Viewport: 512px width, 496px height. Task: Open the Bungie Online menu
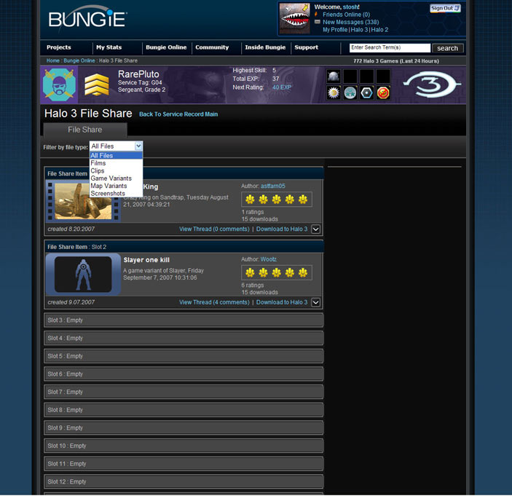[x=166, y=47]
